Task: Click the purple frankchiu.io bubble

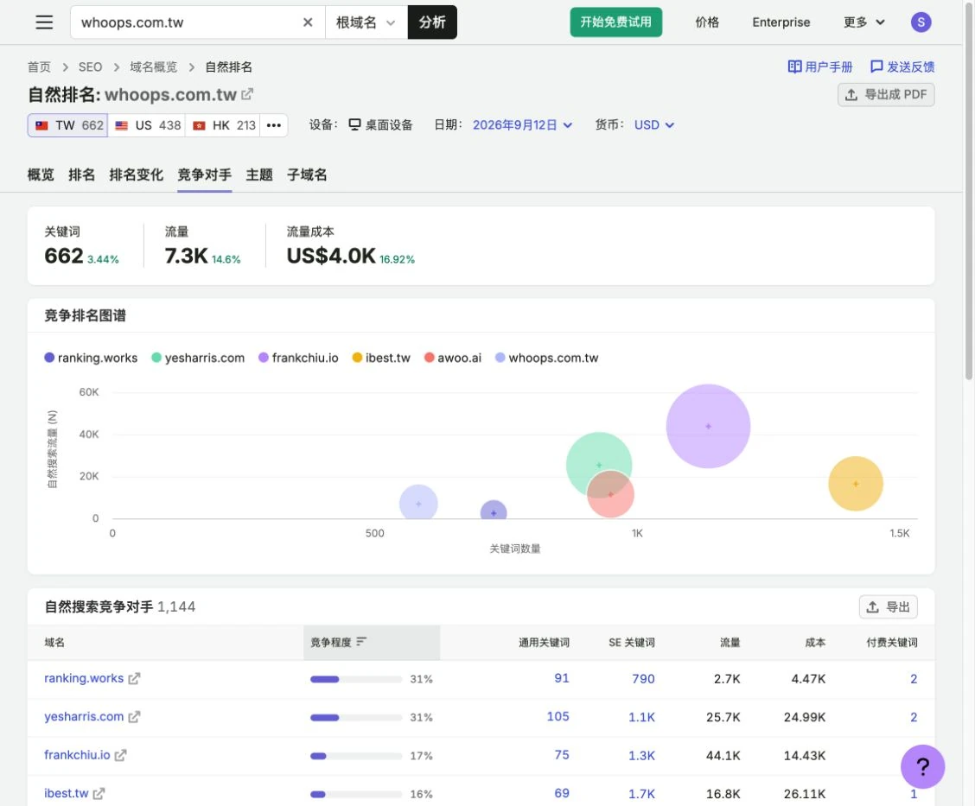Action: [x=708, y=426]
